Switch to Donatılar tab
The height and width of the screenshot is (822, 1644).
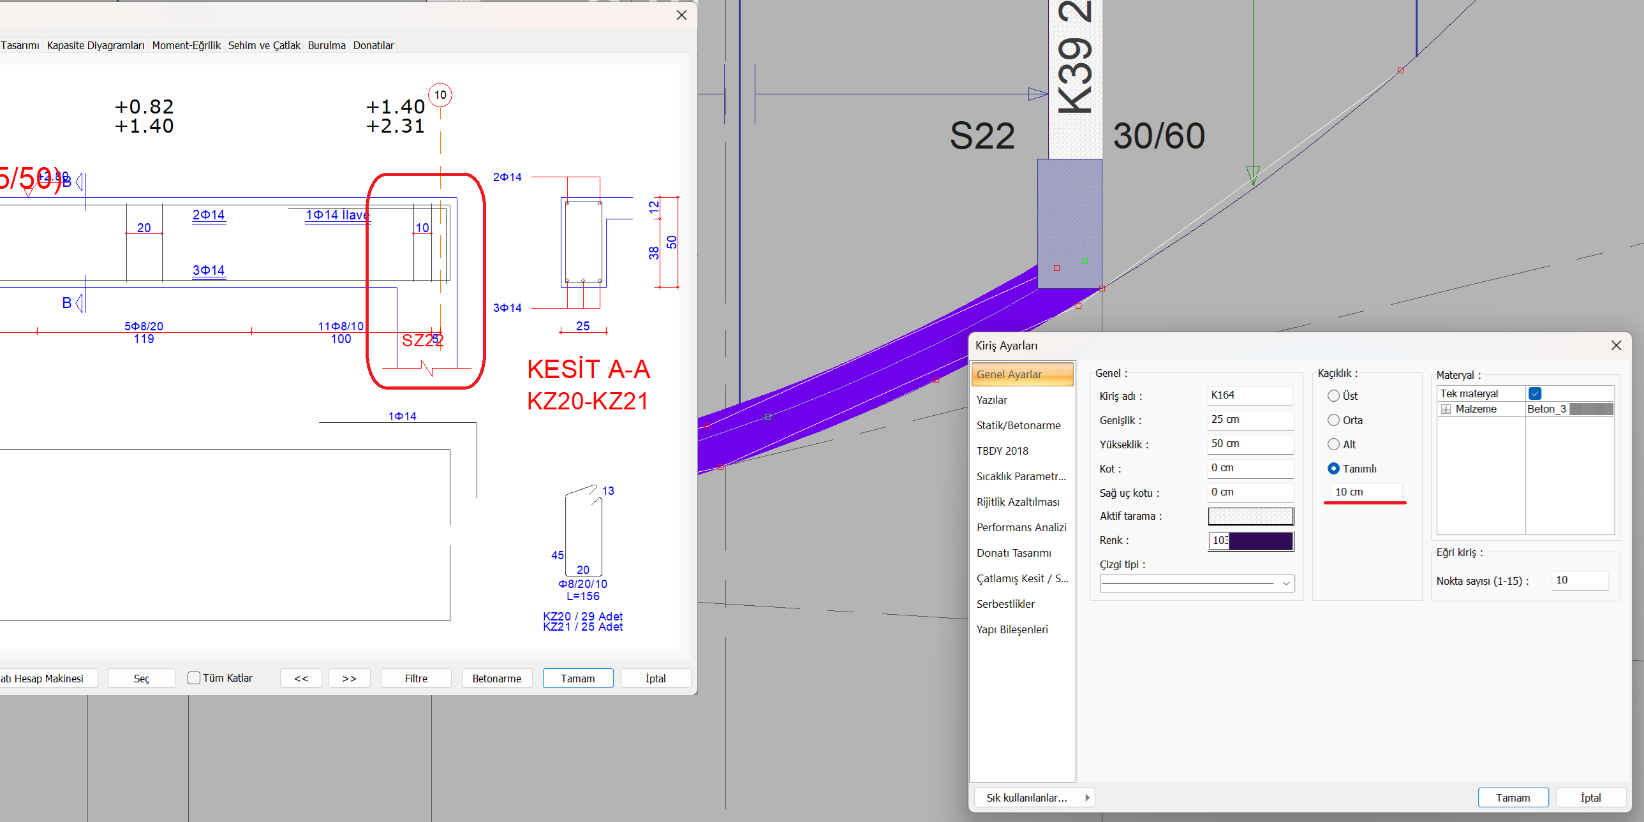tap(373, 45)
